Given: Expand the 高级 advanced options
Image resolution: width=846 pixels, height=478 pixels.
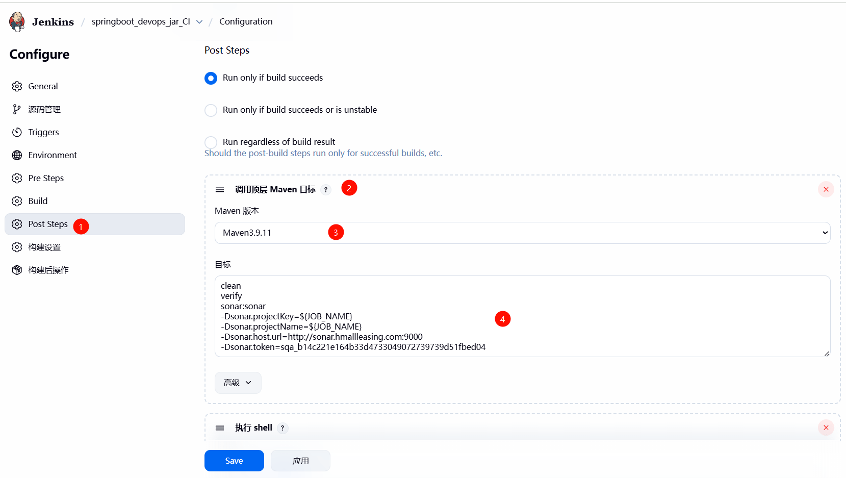Looking at the screenshot, I should tap(238, 383).
